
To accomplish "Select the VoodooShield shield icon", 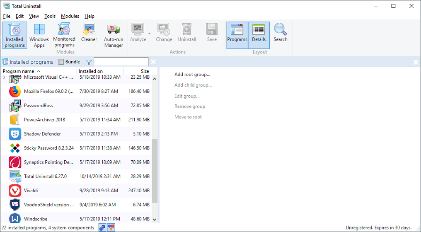I will pos(15,205).
